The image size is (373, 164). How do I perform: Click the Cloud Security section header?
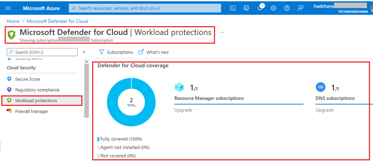click(x=21, y=67)
